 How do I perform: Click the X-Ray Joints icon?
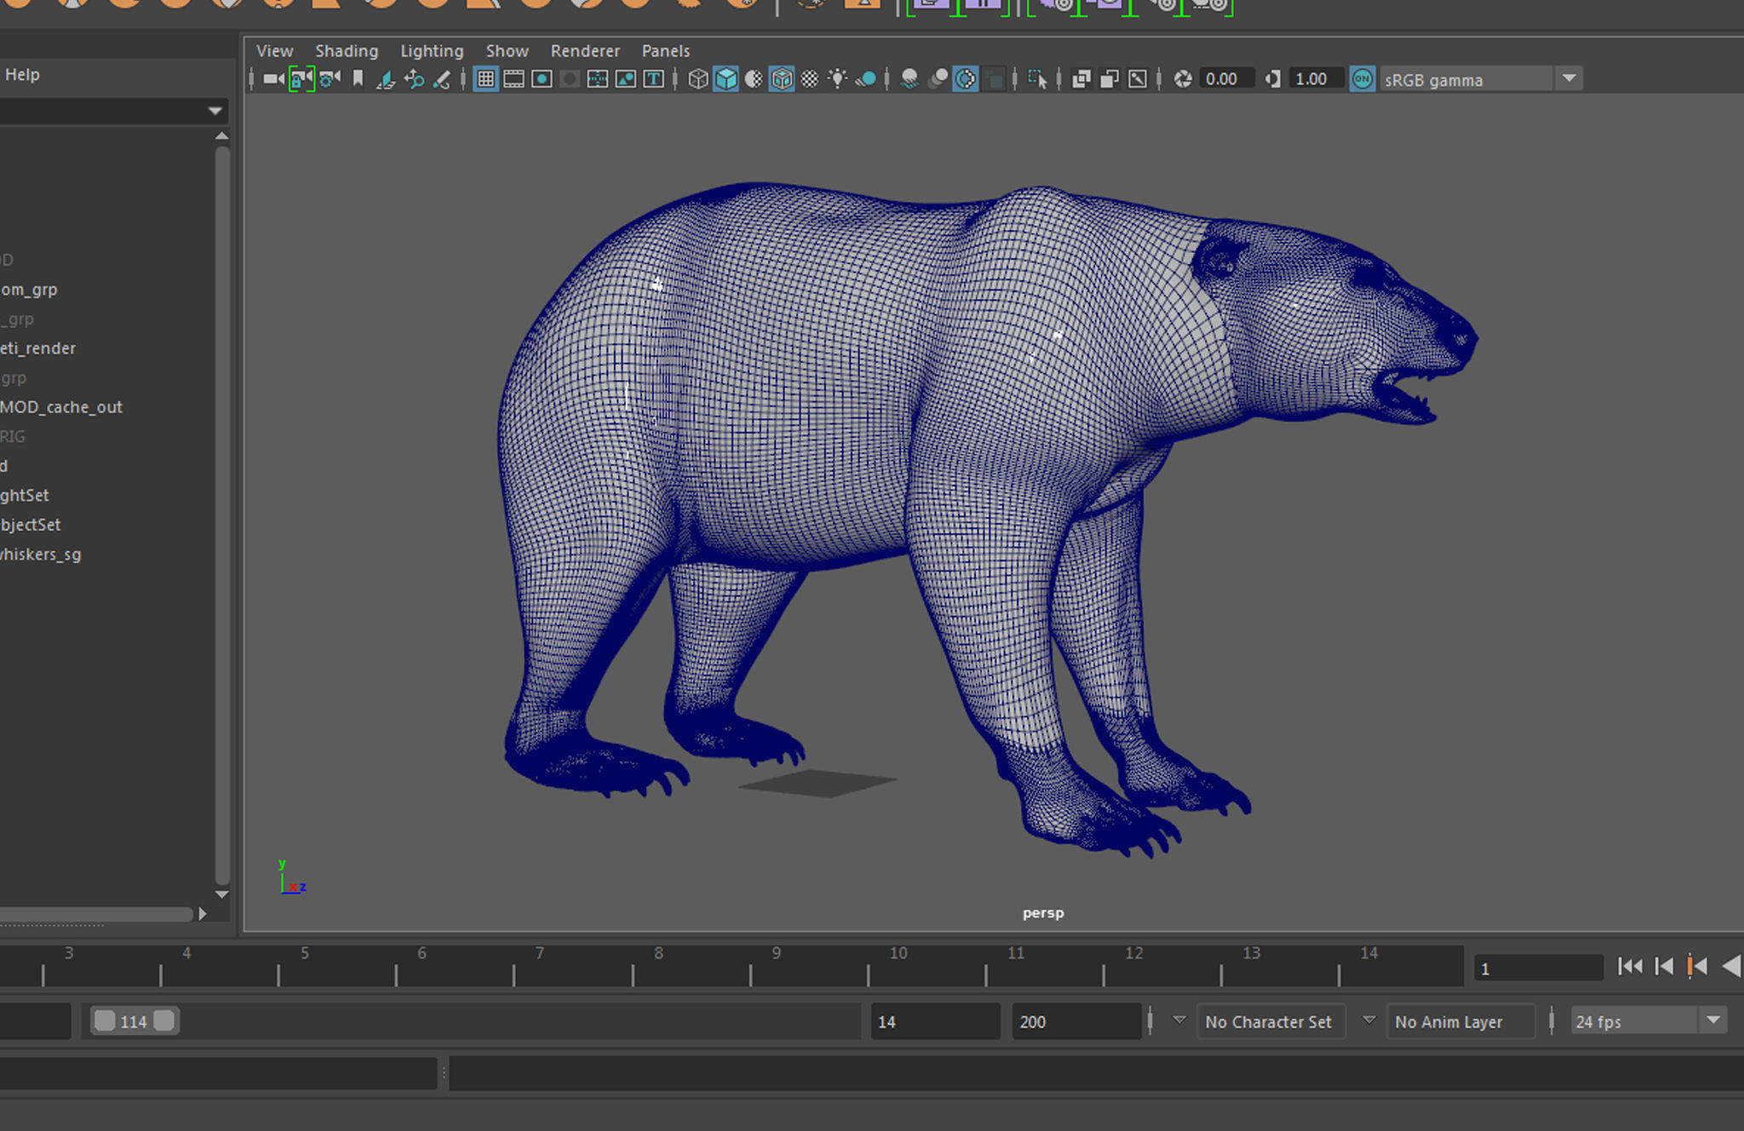1138,79
